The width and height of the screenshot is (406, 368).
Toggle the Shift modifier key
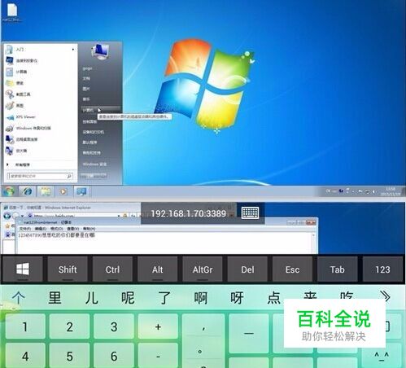pyautogui.click(x=68, y=269)
